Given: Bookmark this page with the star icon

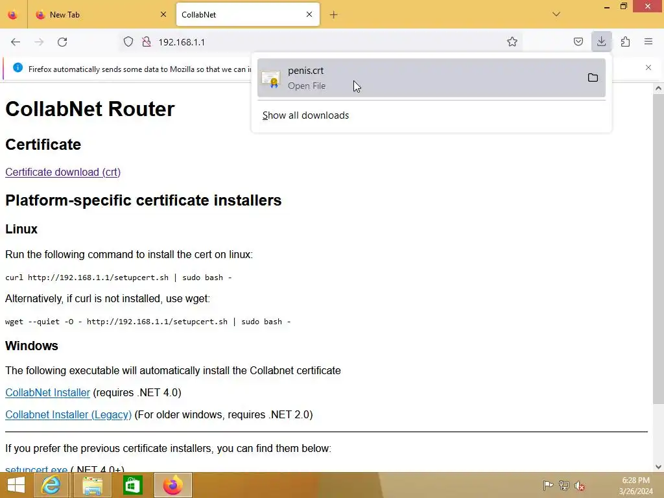Looking at the screenshot, I should pos(512,41).
